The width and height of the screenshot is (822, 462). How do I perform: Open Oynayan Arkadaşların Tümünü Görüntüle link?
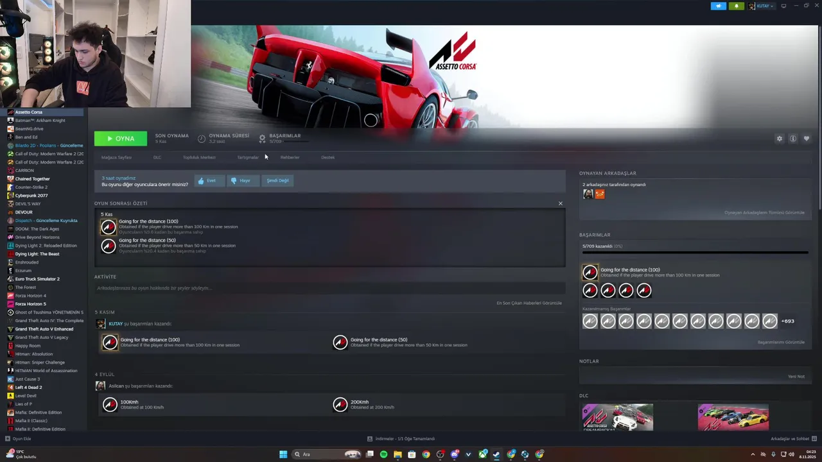pyautogui.click(x=764, y=212)
